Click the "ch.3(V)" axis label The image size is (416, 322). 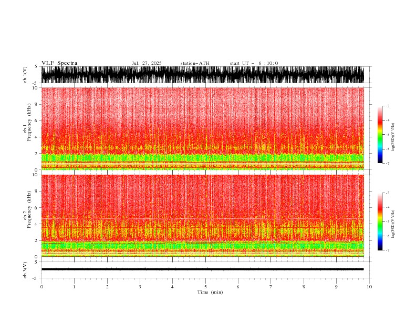click(25, 270)
